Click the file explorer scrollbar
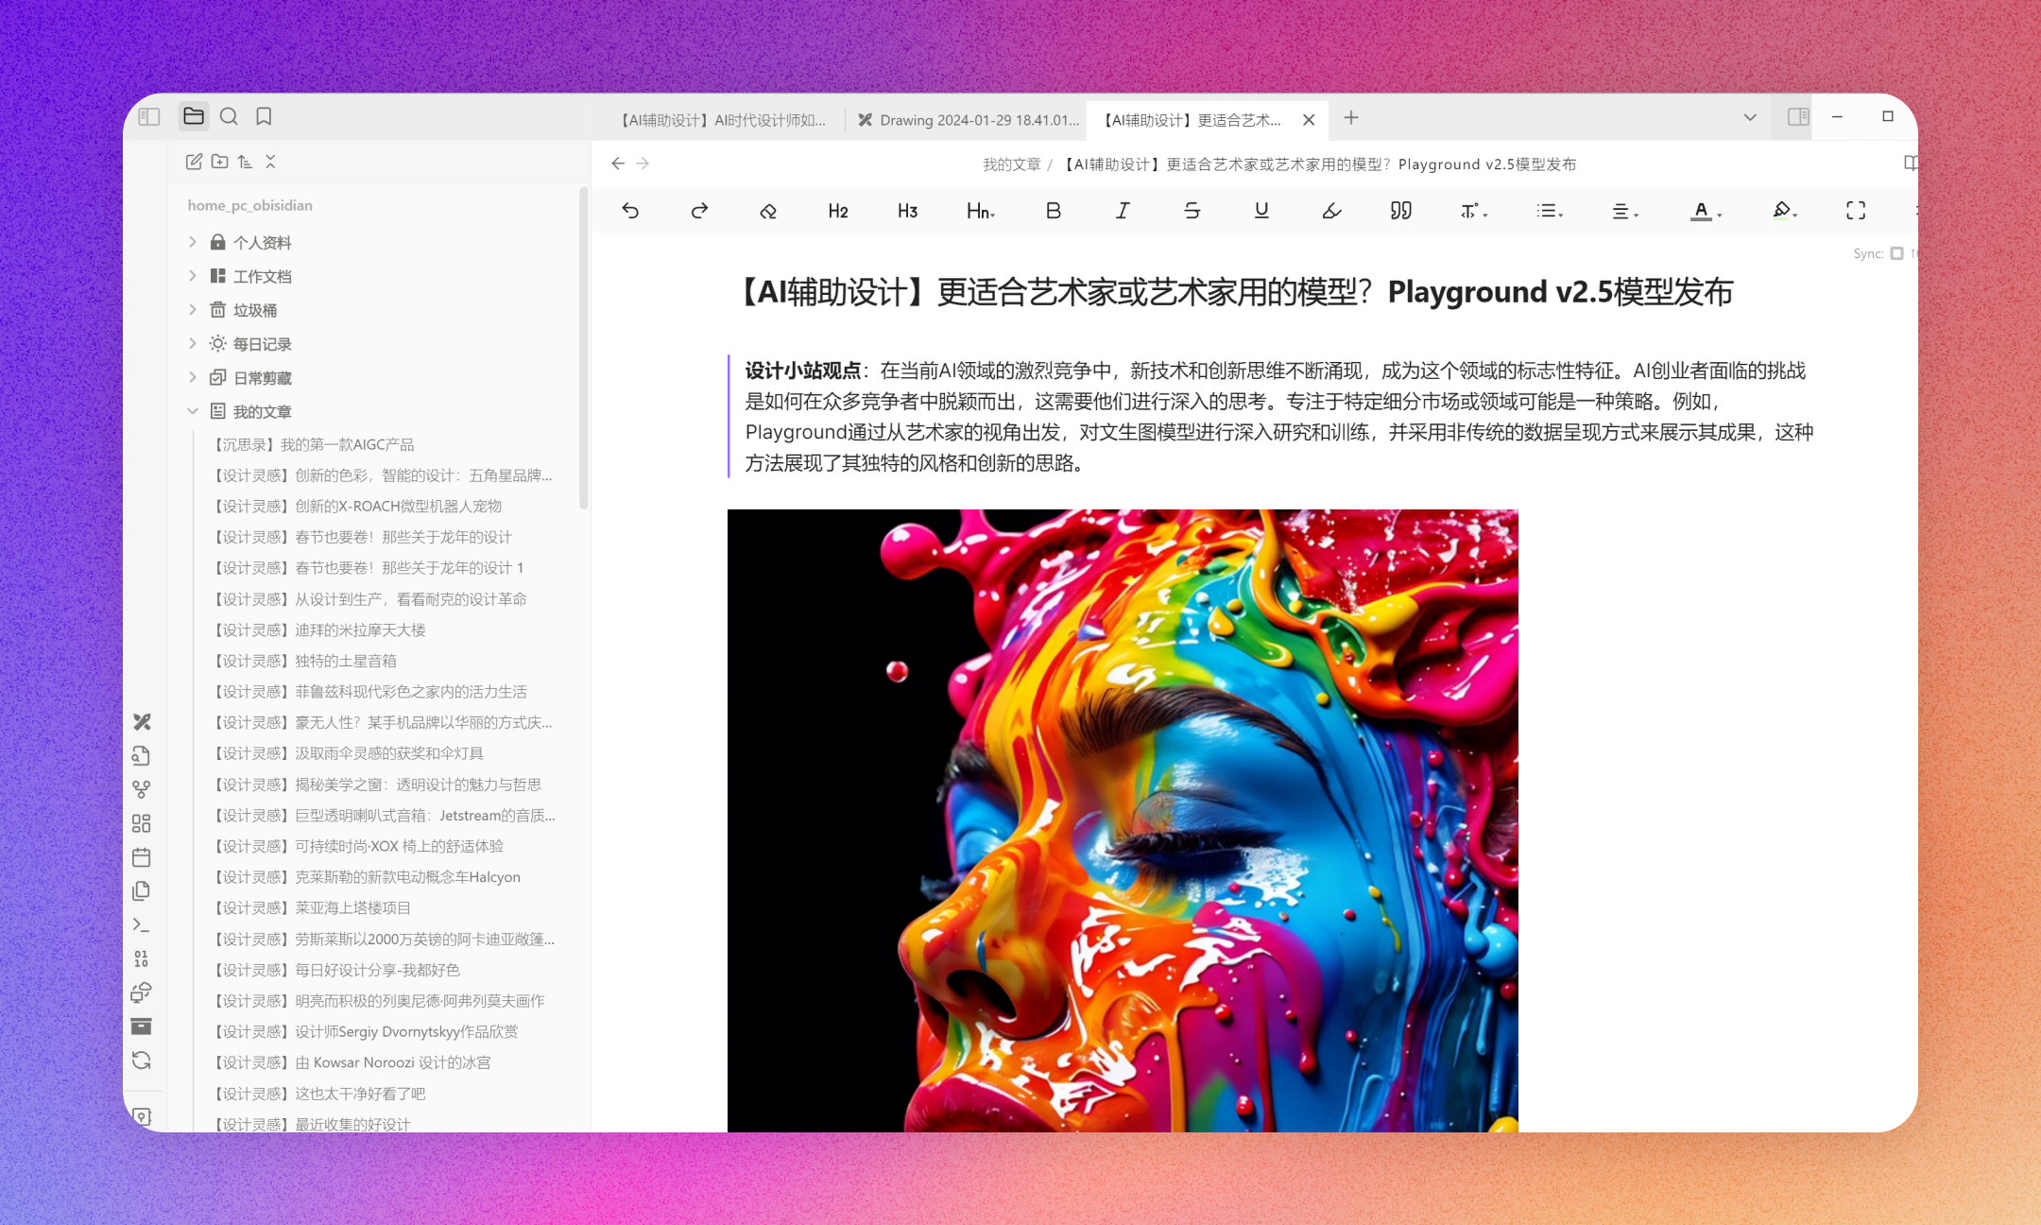The height and width of the screenshot is (1225, 2041). (x=584, y=348)
